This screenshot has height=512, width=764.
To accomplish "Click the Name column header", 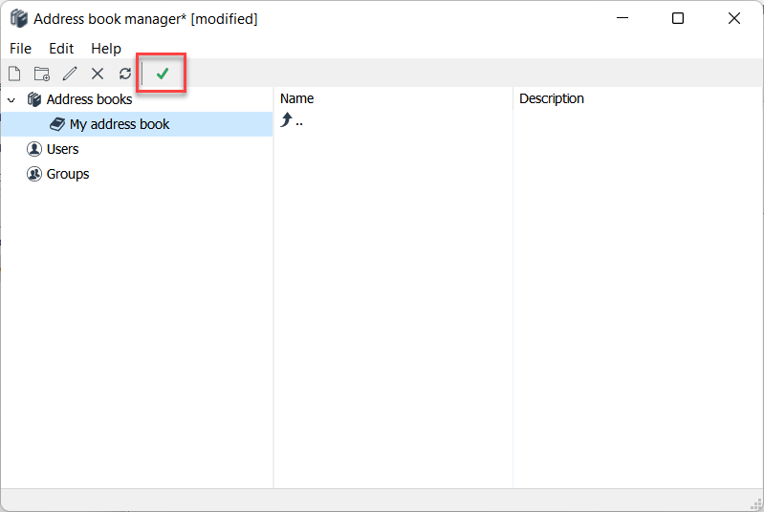I will pos(297,98).
